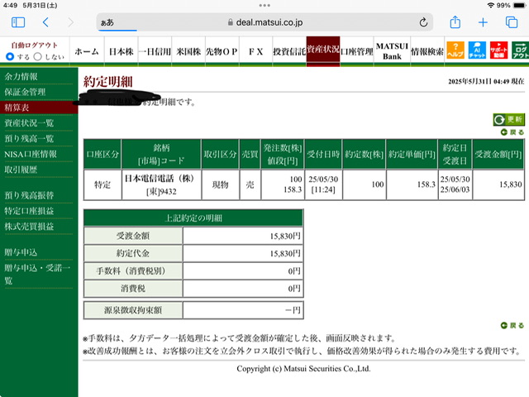The image size is (529, 397).
Task: Open 預り残高一覧 in the sidebar
Action: tap(29, 138)
